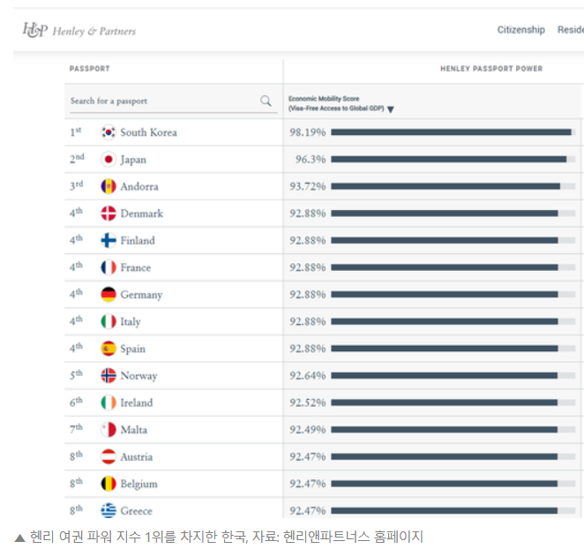Viewport: 584px width, 549px height.
Task: Click the Andorra flag icon
Action: coord(109,186)
